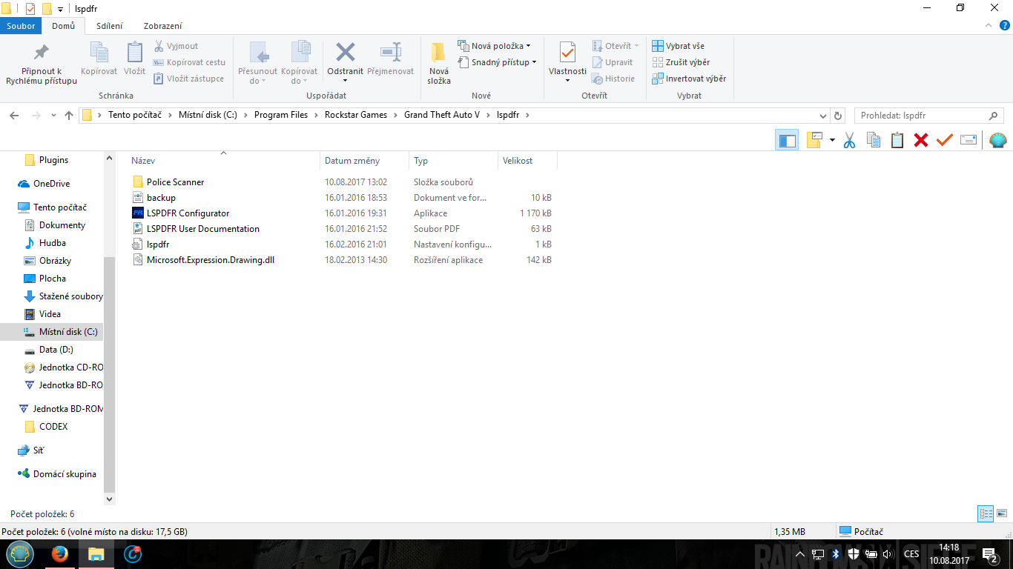
Task: Open the Kopírovat do dropdown
Action: (299, 63)
